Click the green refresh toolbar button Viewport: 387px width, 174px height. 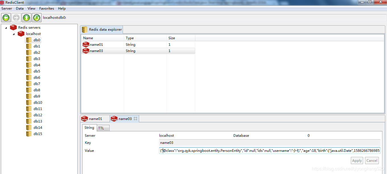pyautogui.click(x=37, y=18)
